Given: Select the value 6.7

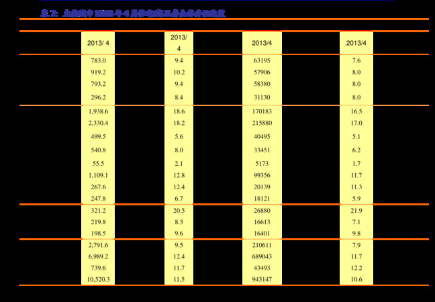Looking at the screenshot, I should click(179, 199).
